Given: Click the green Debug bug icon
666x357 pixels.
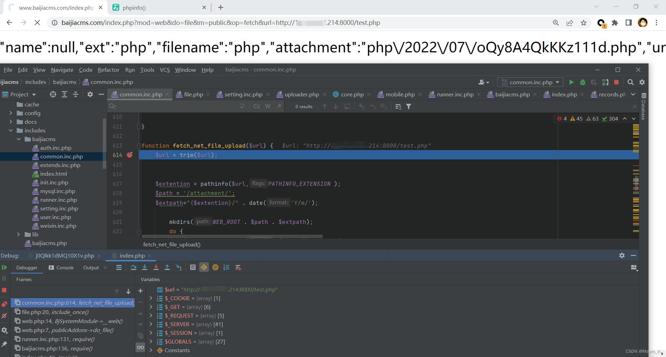Looking at the screenshot, I should (x=583, y=82).
